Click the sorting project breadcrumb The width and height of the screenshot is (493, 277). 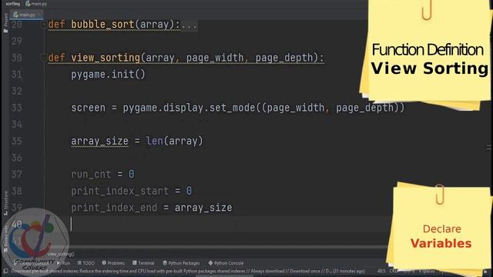tap(12, 4)
